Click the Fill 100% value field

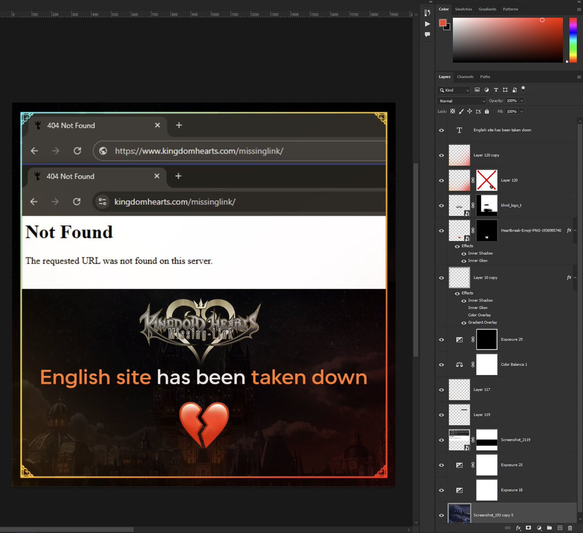coord(512,111)
